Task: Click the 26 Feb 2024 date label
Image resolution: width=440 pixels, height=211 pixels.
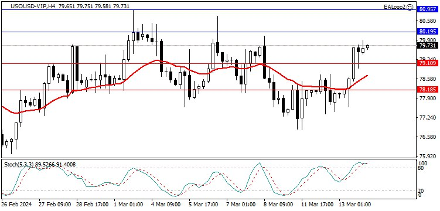Action: pyautogui.click(x=16, y=204)
